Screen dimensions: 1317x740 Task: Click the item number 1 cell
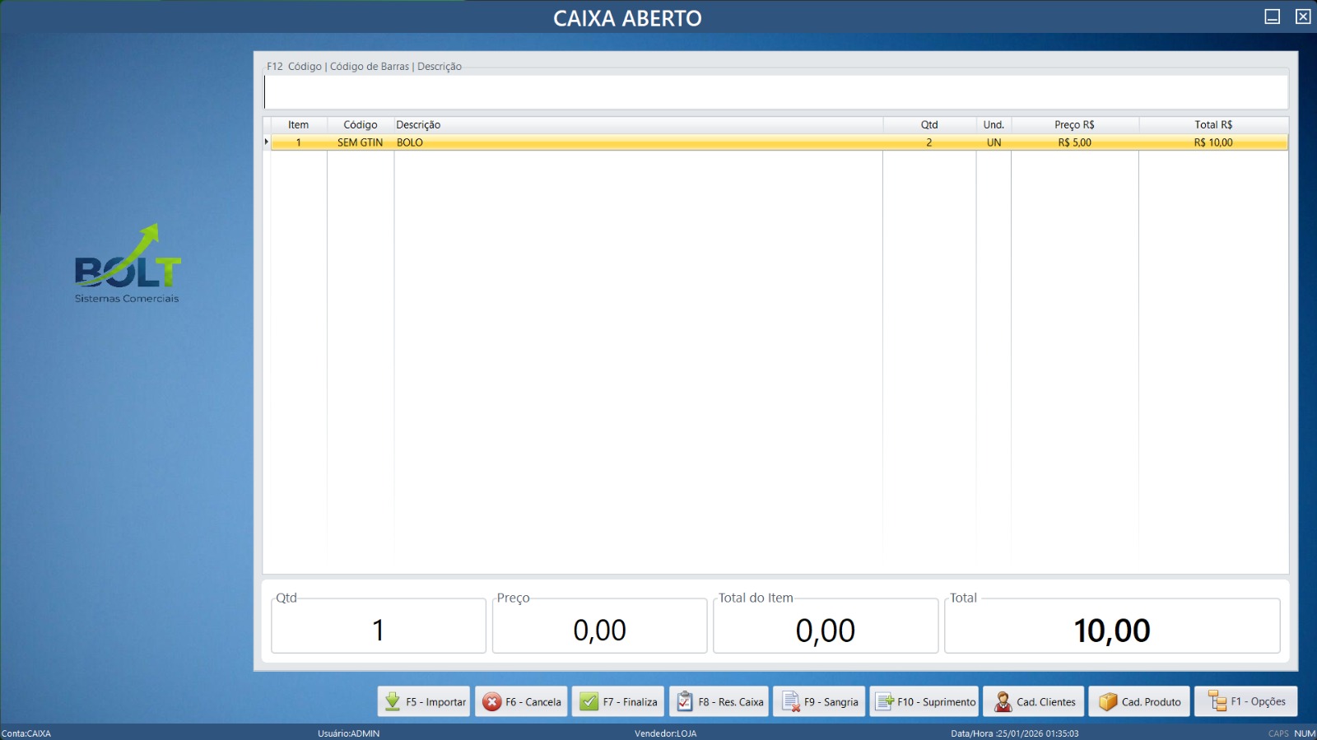click(299, 142)
